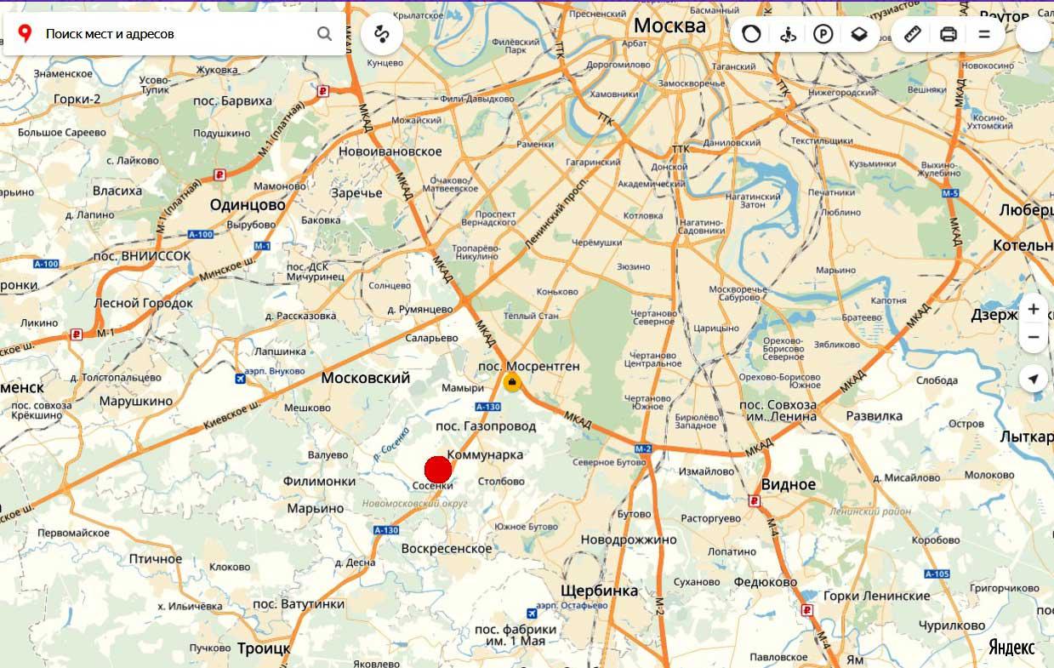Screen dimensions: 1054x668
Task: Click the orange icon near пос. Мосрентген
Action: pyautogui.click(x=512, y=383)
